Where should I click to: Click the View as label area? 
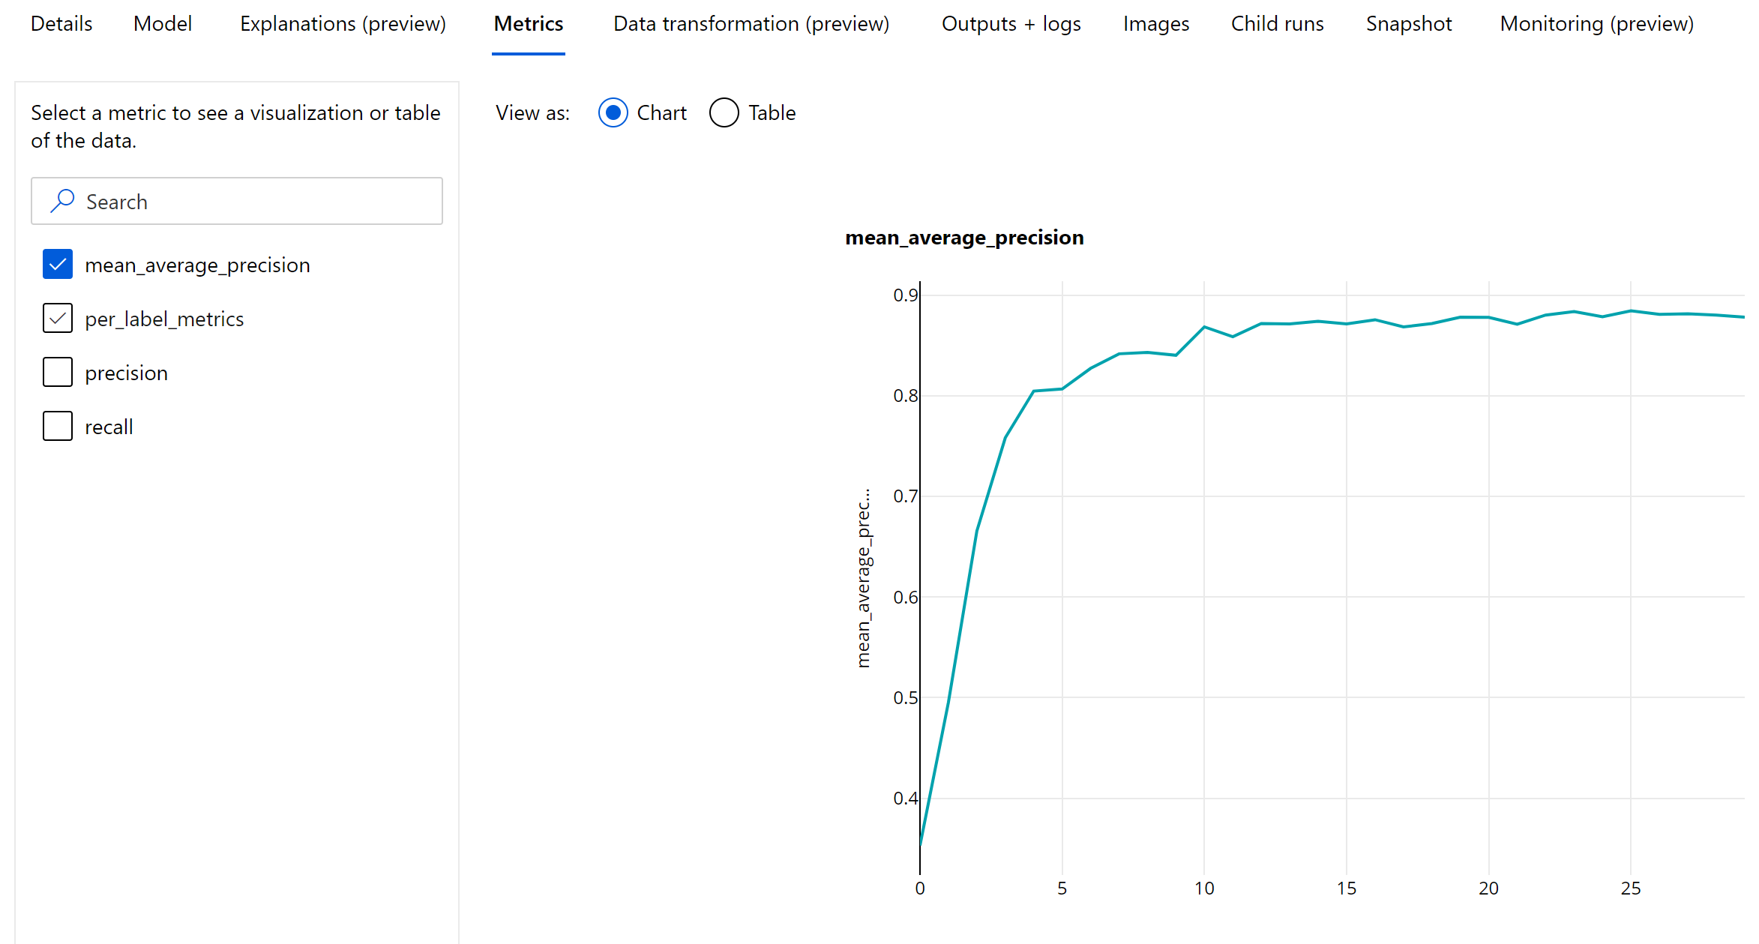pos(531,112)
